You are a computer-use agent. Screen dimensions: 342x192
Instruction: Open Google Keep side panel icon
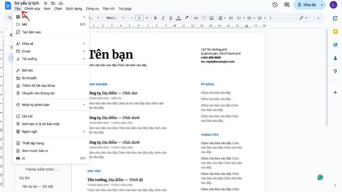pyautogui.click(x=335, y=32)
